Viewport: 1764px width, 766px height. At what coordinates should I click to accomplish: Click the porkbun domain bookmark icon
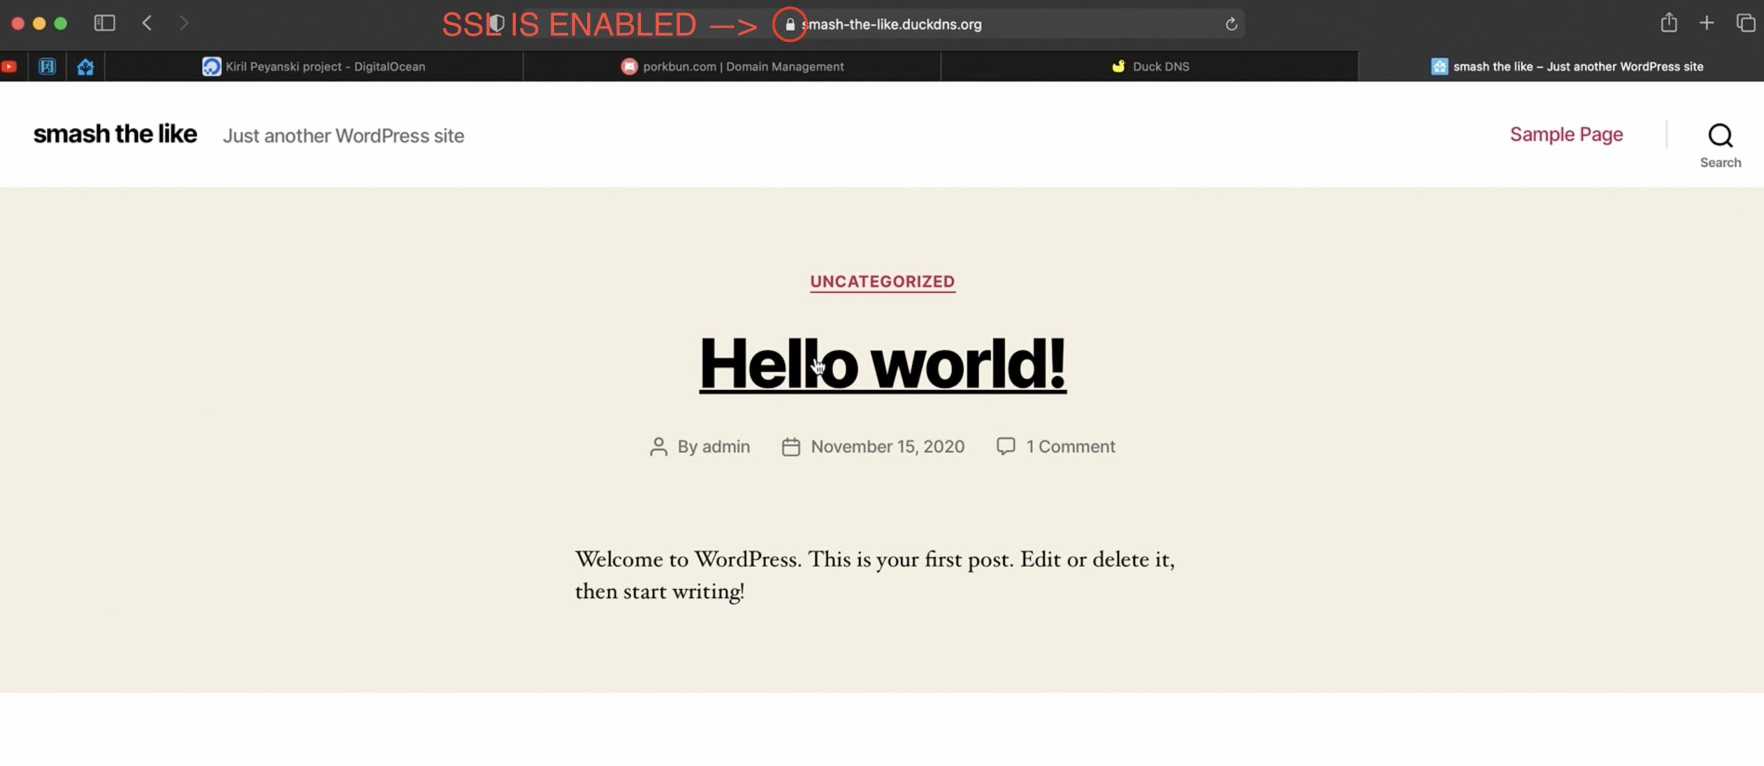(x=628, y=66)
